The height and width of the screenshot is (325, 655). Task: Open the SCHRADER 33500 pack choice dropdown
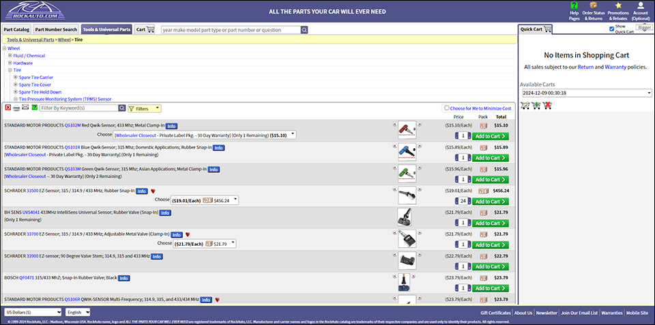tap(205, 200)
